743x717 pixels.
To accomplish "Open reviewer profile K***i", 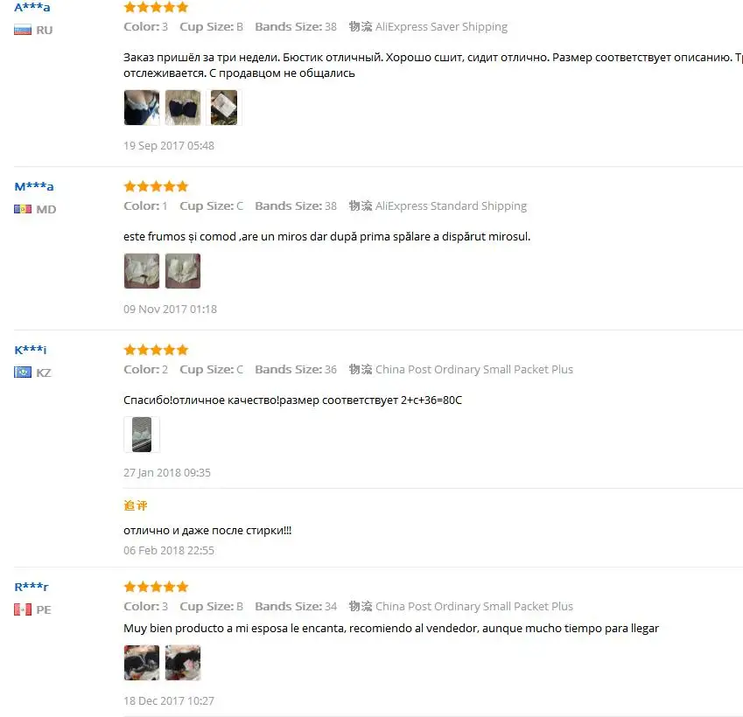I will pos(31,350).
